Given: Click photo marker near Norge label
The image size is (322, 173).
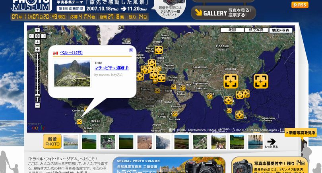Looking at the screenshot, I should pos(159,50).
